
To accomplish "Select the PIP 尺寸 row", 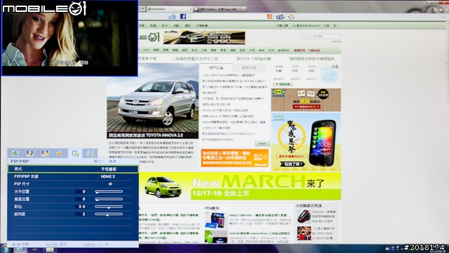I will [73, 184].
